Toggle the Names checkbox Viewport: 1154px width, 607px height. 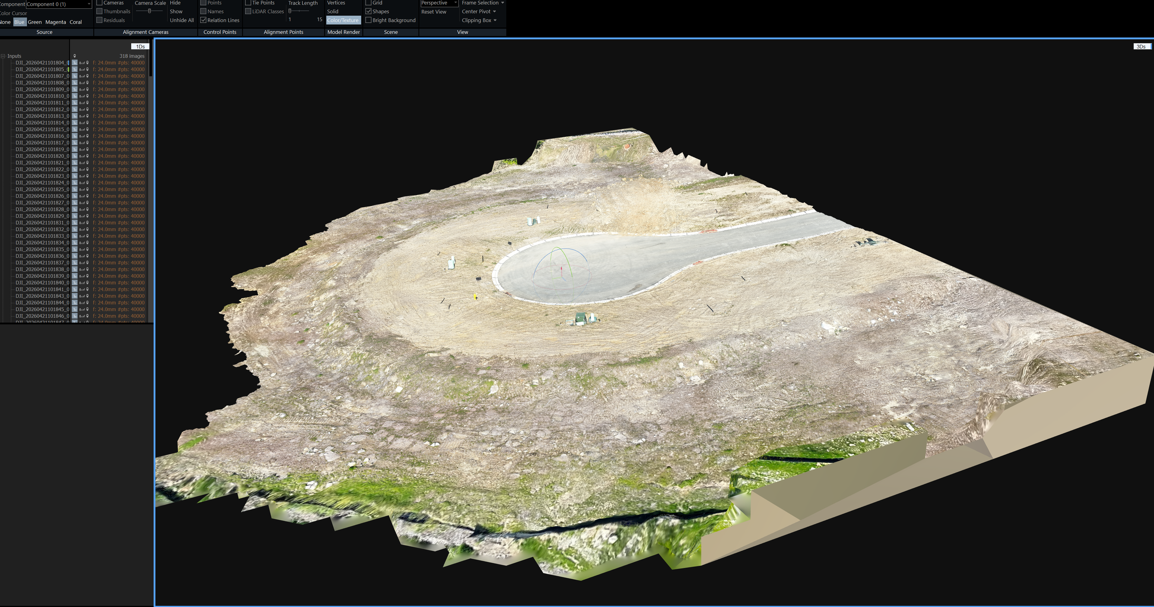click(203, 12)
